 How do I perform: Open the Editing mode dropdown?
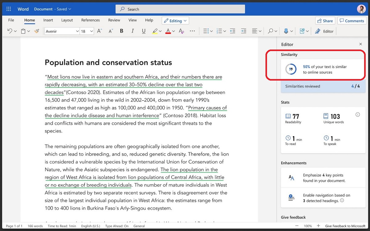(x=175, y=21)
